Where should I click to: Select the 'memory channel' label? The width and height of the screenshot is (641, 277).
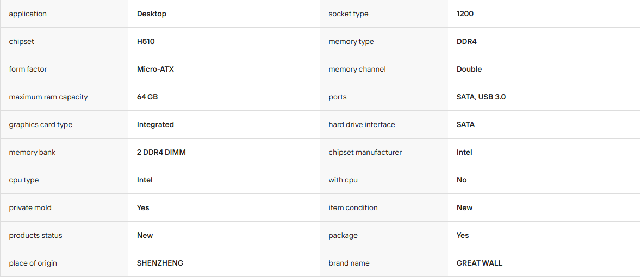coord(357,69)
